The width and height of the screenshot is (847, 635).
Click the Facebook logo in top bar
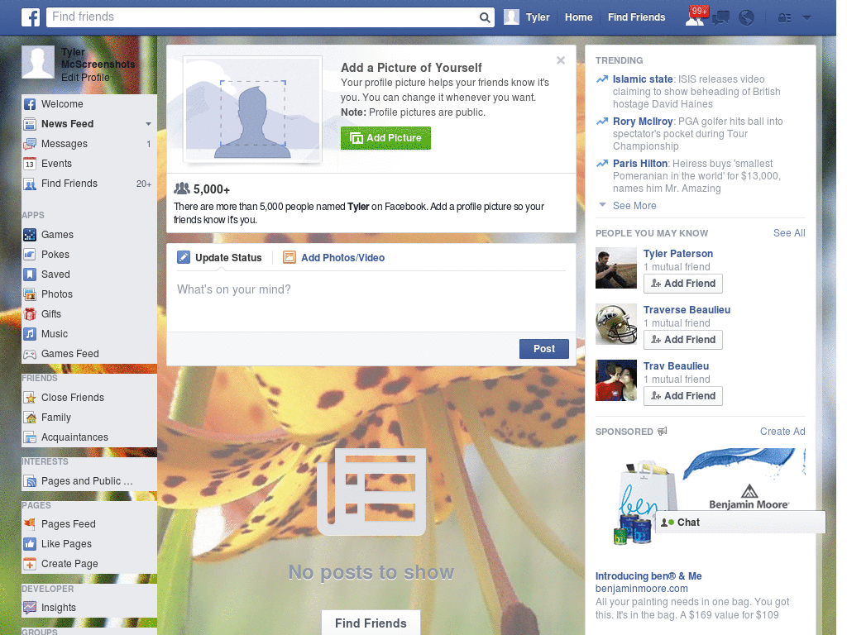pyautogui.click(x=31, y=17)
